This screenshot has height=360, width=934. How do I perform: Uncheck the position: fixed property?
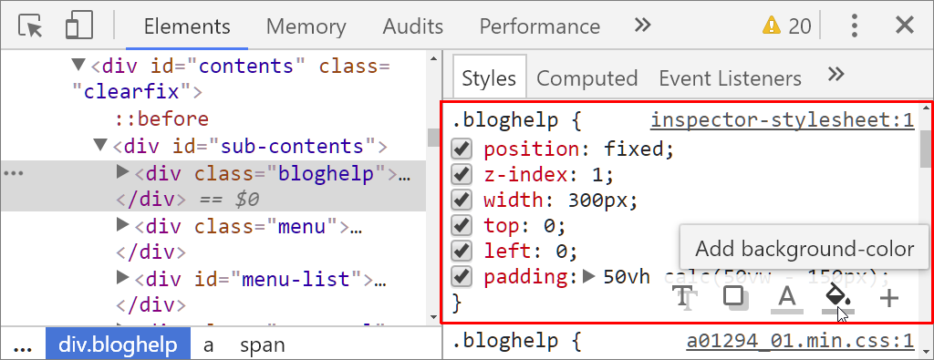462,149
